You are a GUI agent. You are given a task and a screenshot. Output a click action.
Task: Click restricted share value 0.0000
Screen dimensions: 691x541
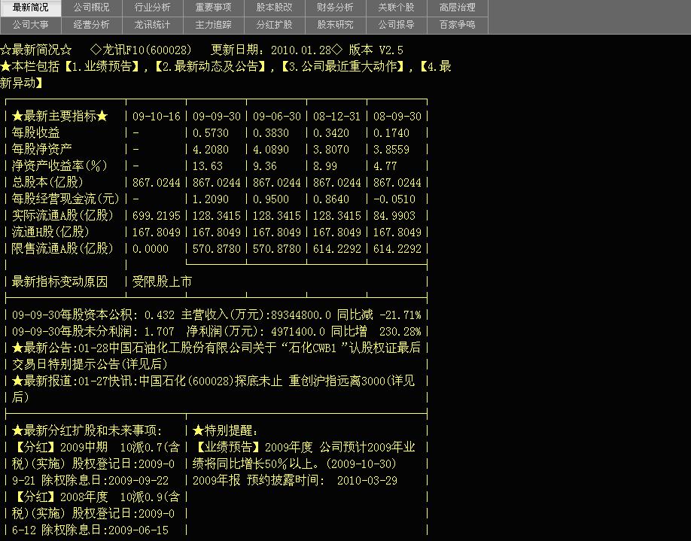[x=151, y=249]
